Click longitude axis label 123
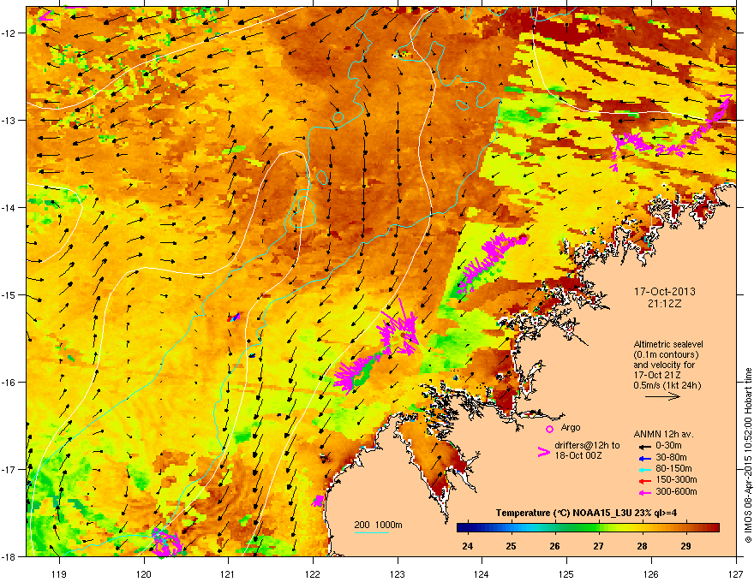The height and width of the screenshot is (582, 754). pos(398,573)
